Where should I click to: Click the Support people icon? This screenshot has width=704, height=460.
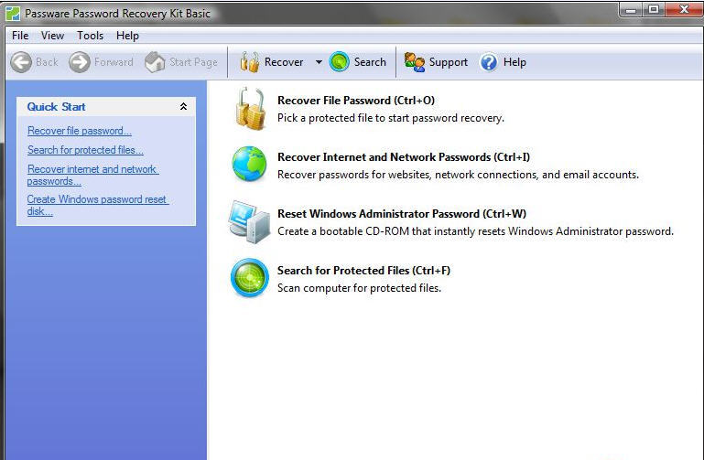[x=414, y=62]
